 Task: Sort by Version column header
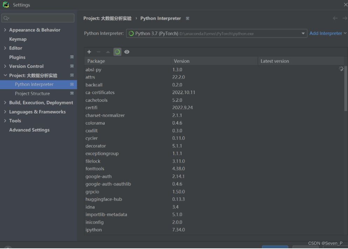point(214,61)
